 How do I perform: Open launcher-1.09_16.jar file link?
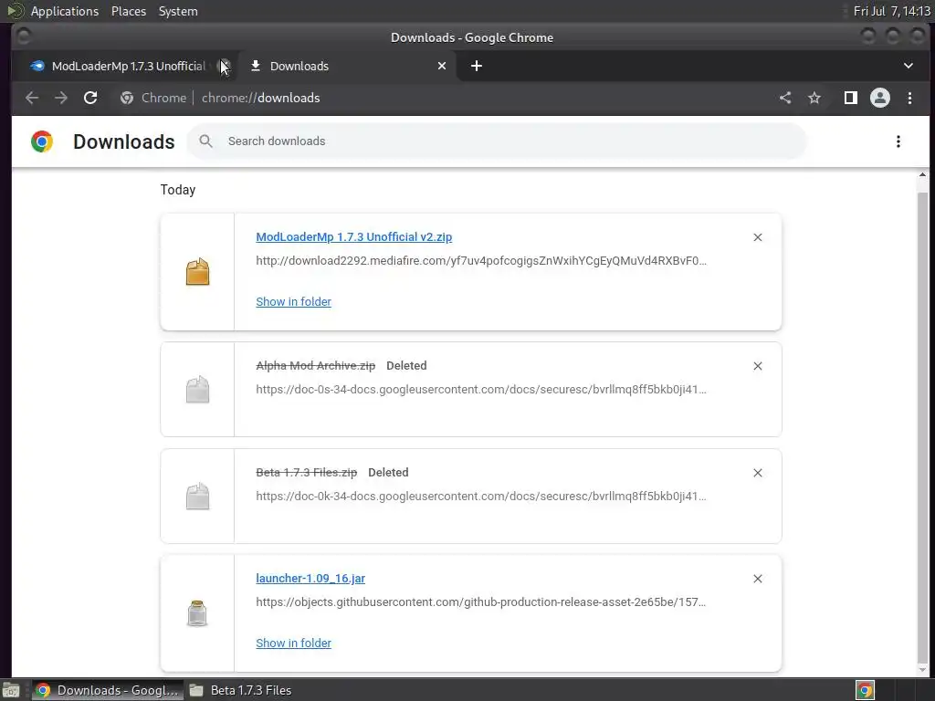(x=310, y=578)
